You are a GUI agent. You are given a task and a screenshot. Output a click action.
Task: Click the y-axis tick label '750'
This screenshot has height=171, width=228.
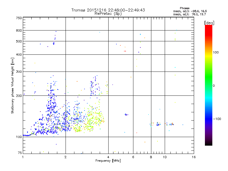coord(19,18)
